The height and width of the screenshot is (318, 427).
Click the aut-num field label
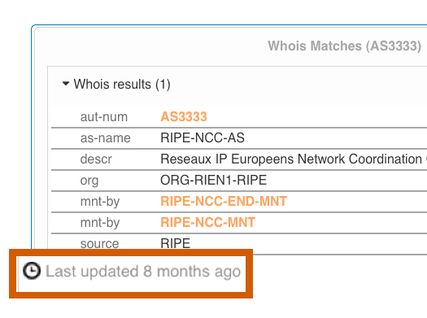[104, 117]
